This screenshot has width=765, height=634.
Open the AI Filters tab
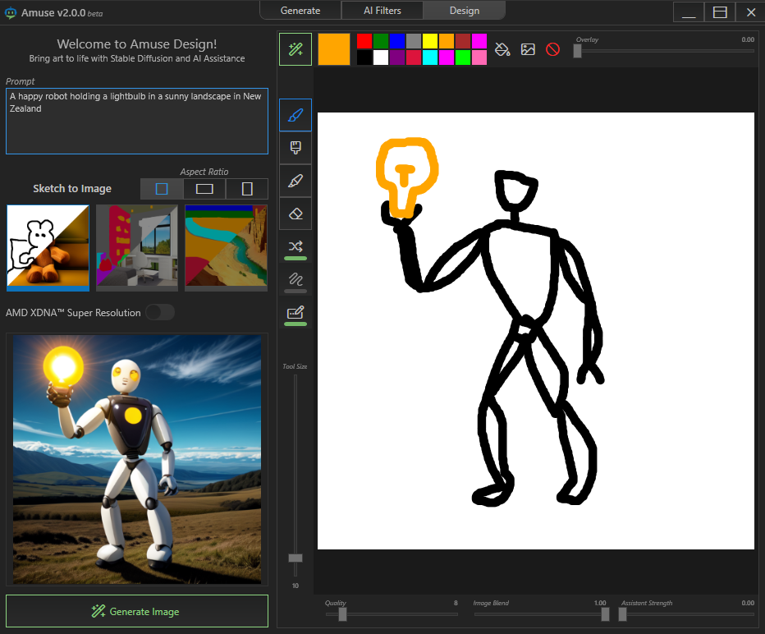pos(382,11)
